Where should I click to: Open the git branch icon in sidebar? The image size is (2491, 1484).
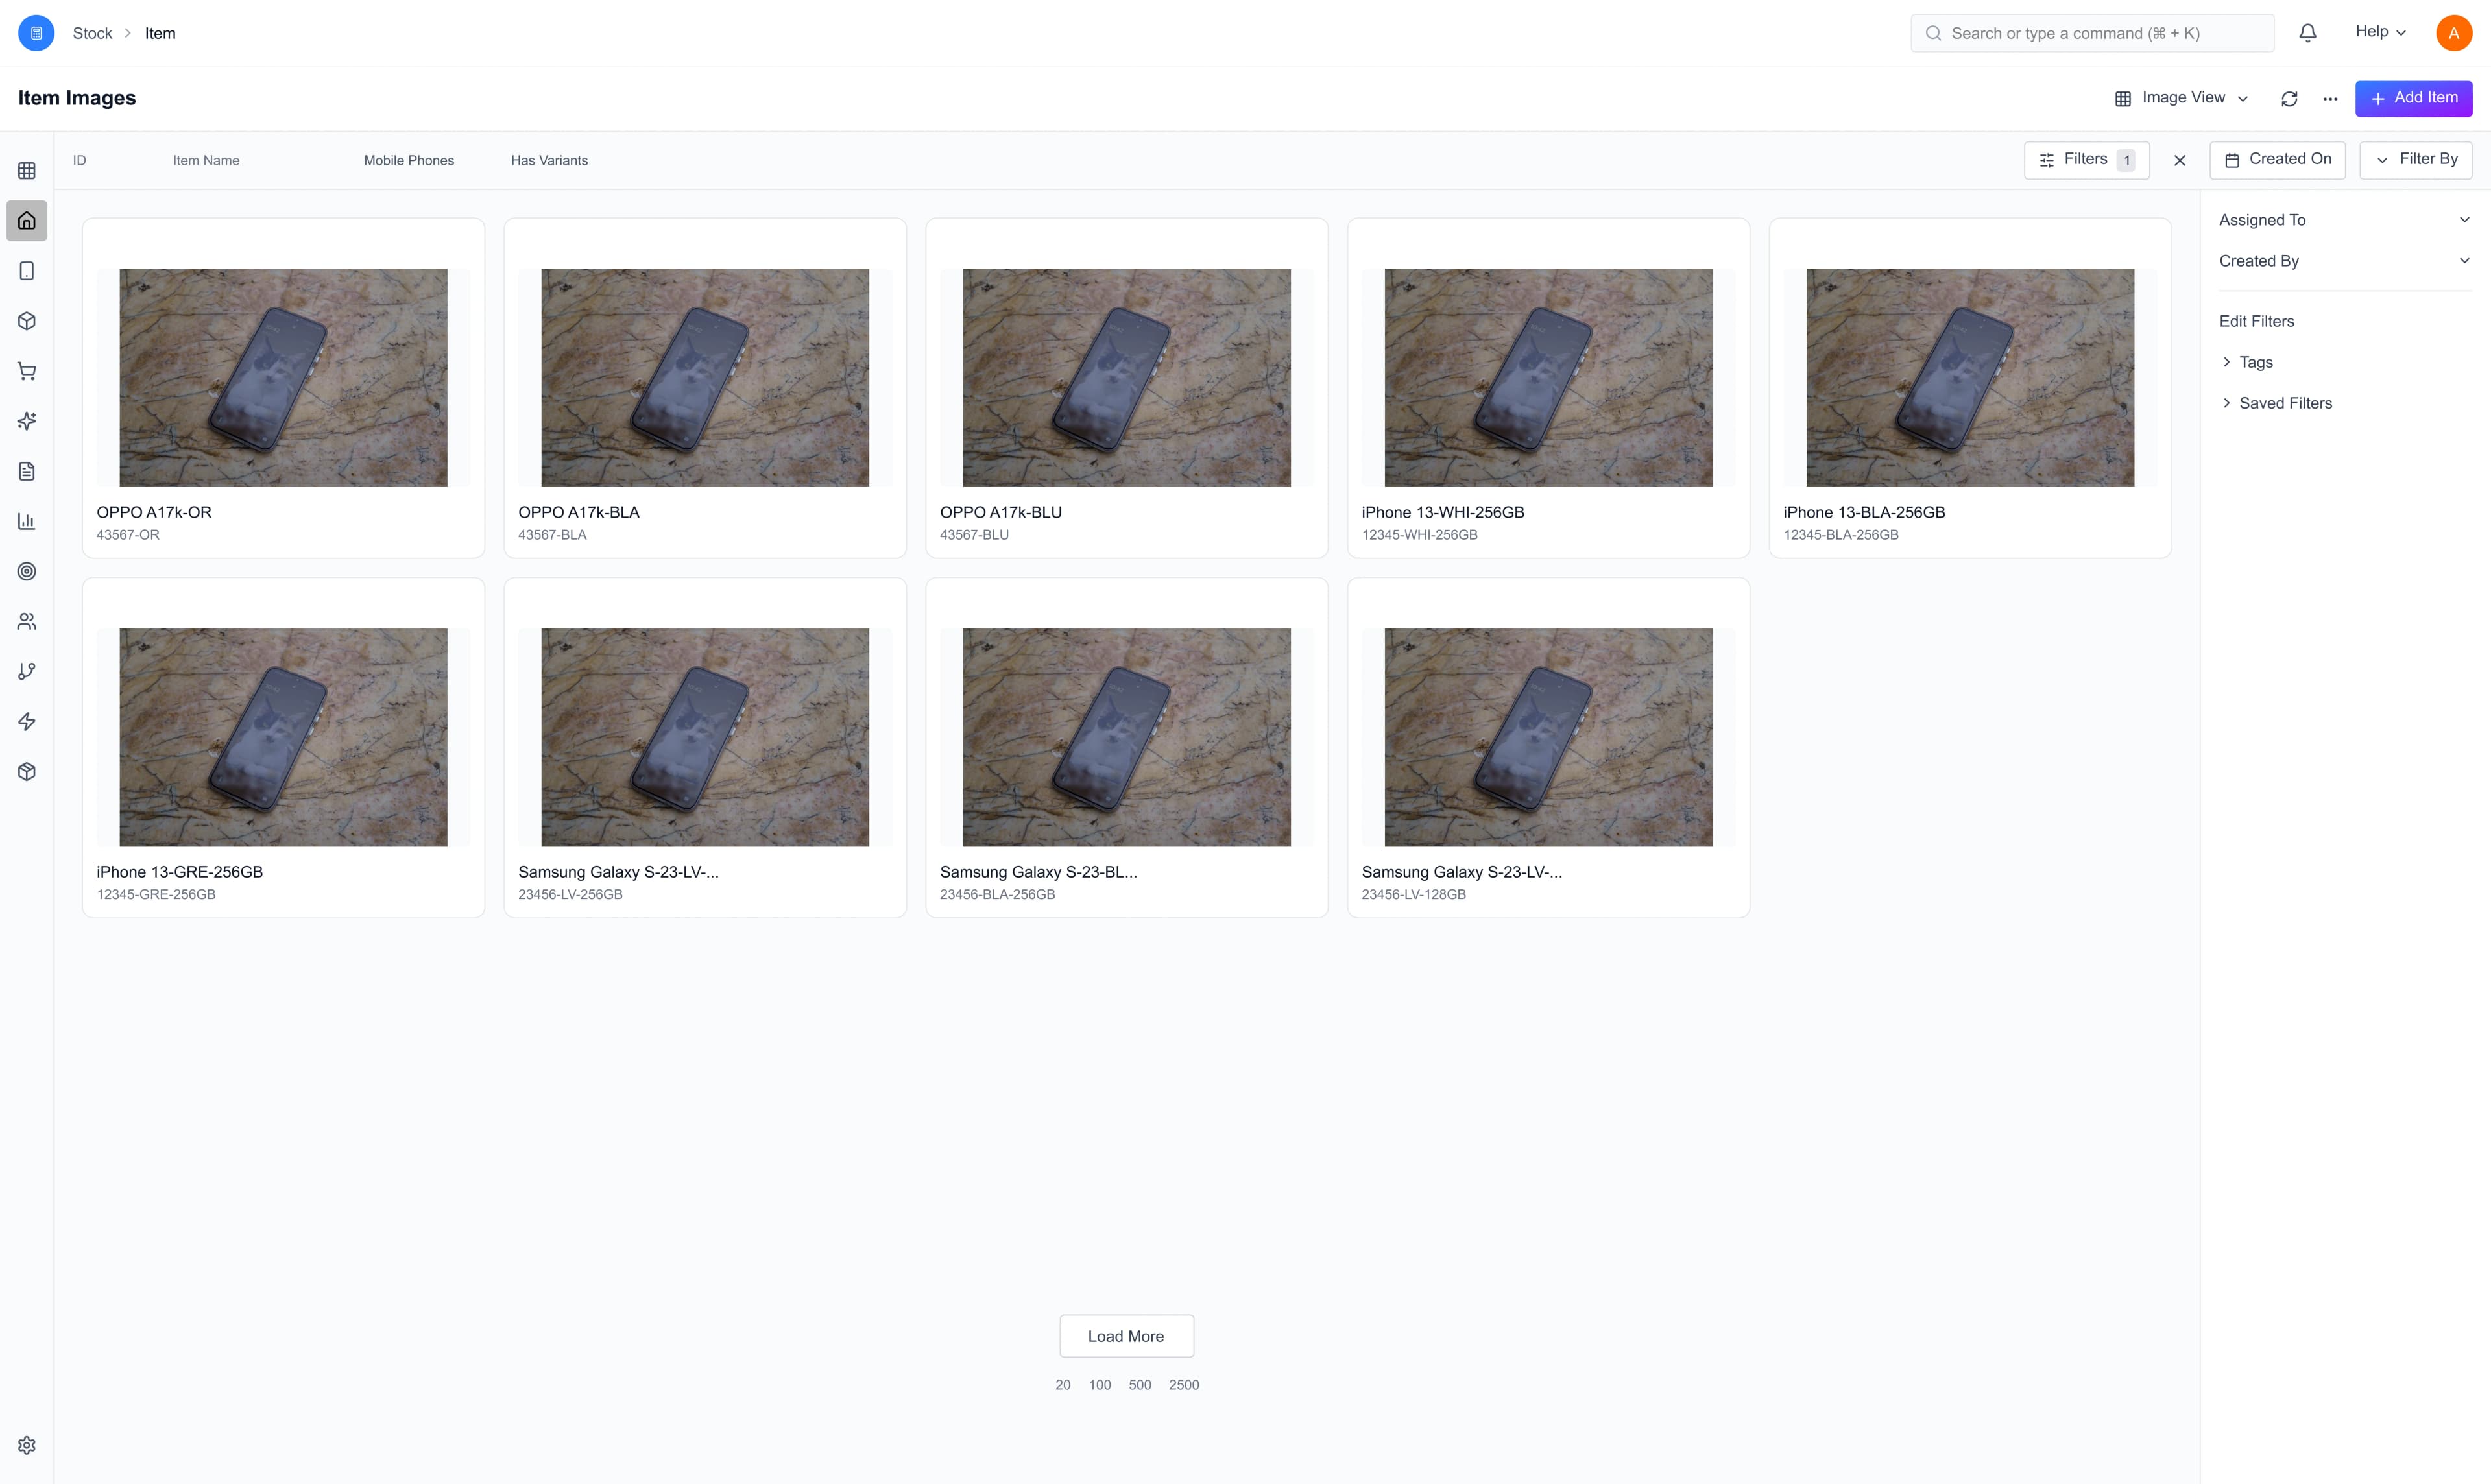point(26,671)
